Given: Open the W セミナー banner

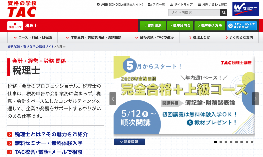Looking at the screenshot, I should [245, 9].
